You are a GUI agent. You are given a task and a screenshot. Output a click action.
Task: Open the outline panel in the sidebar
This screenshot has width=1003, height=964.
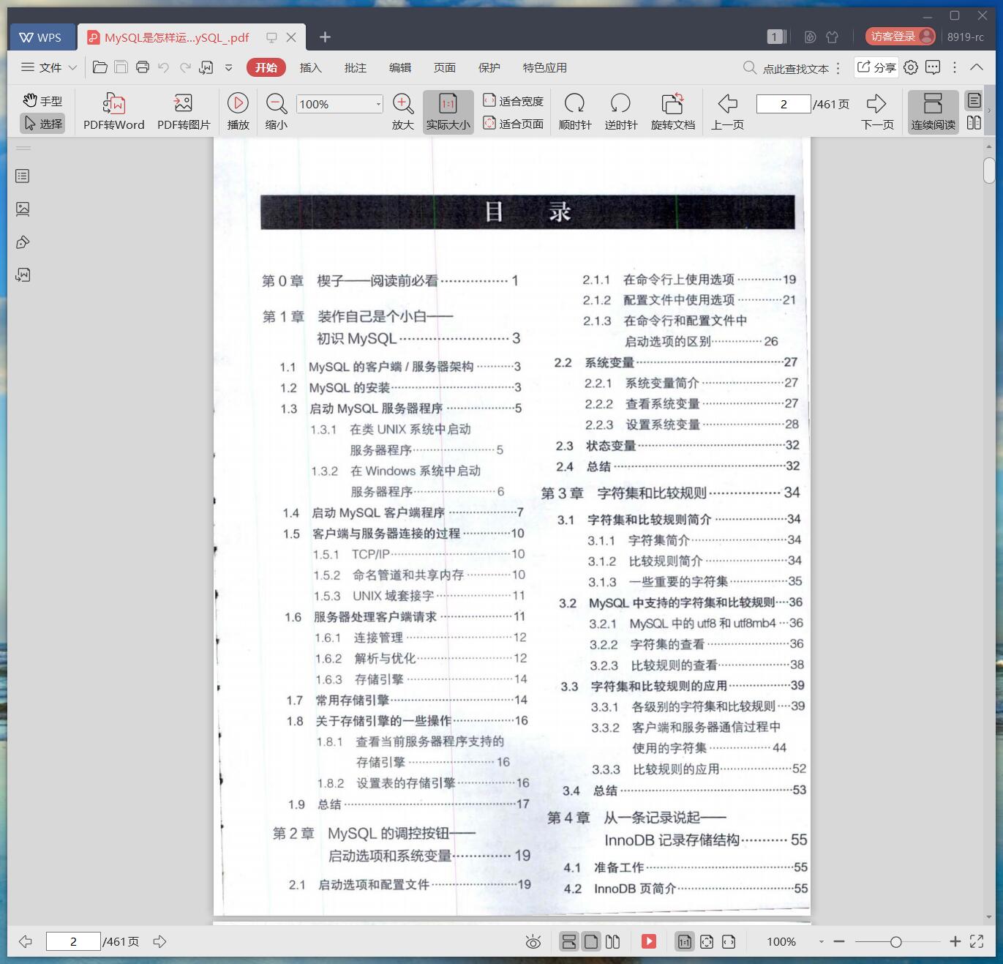[23, 176]
